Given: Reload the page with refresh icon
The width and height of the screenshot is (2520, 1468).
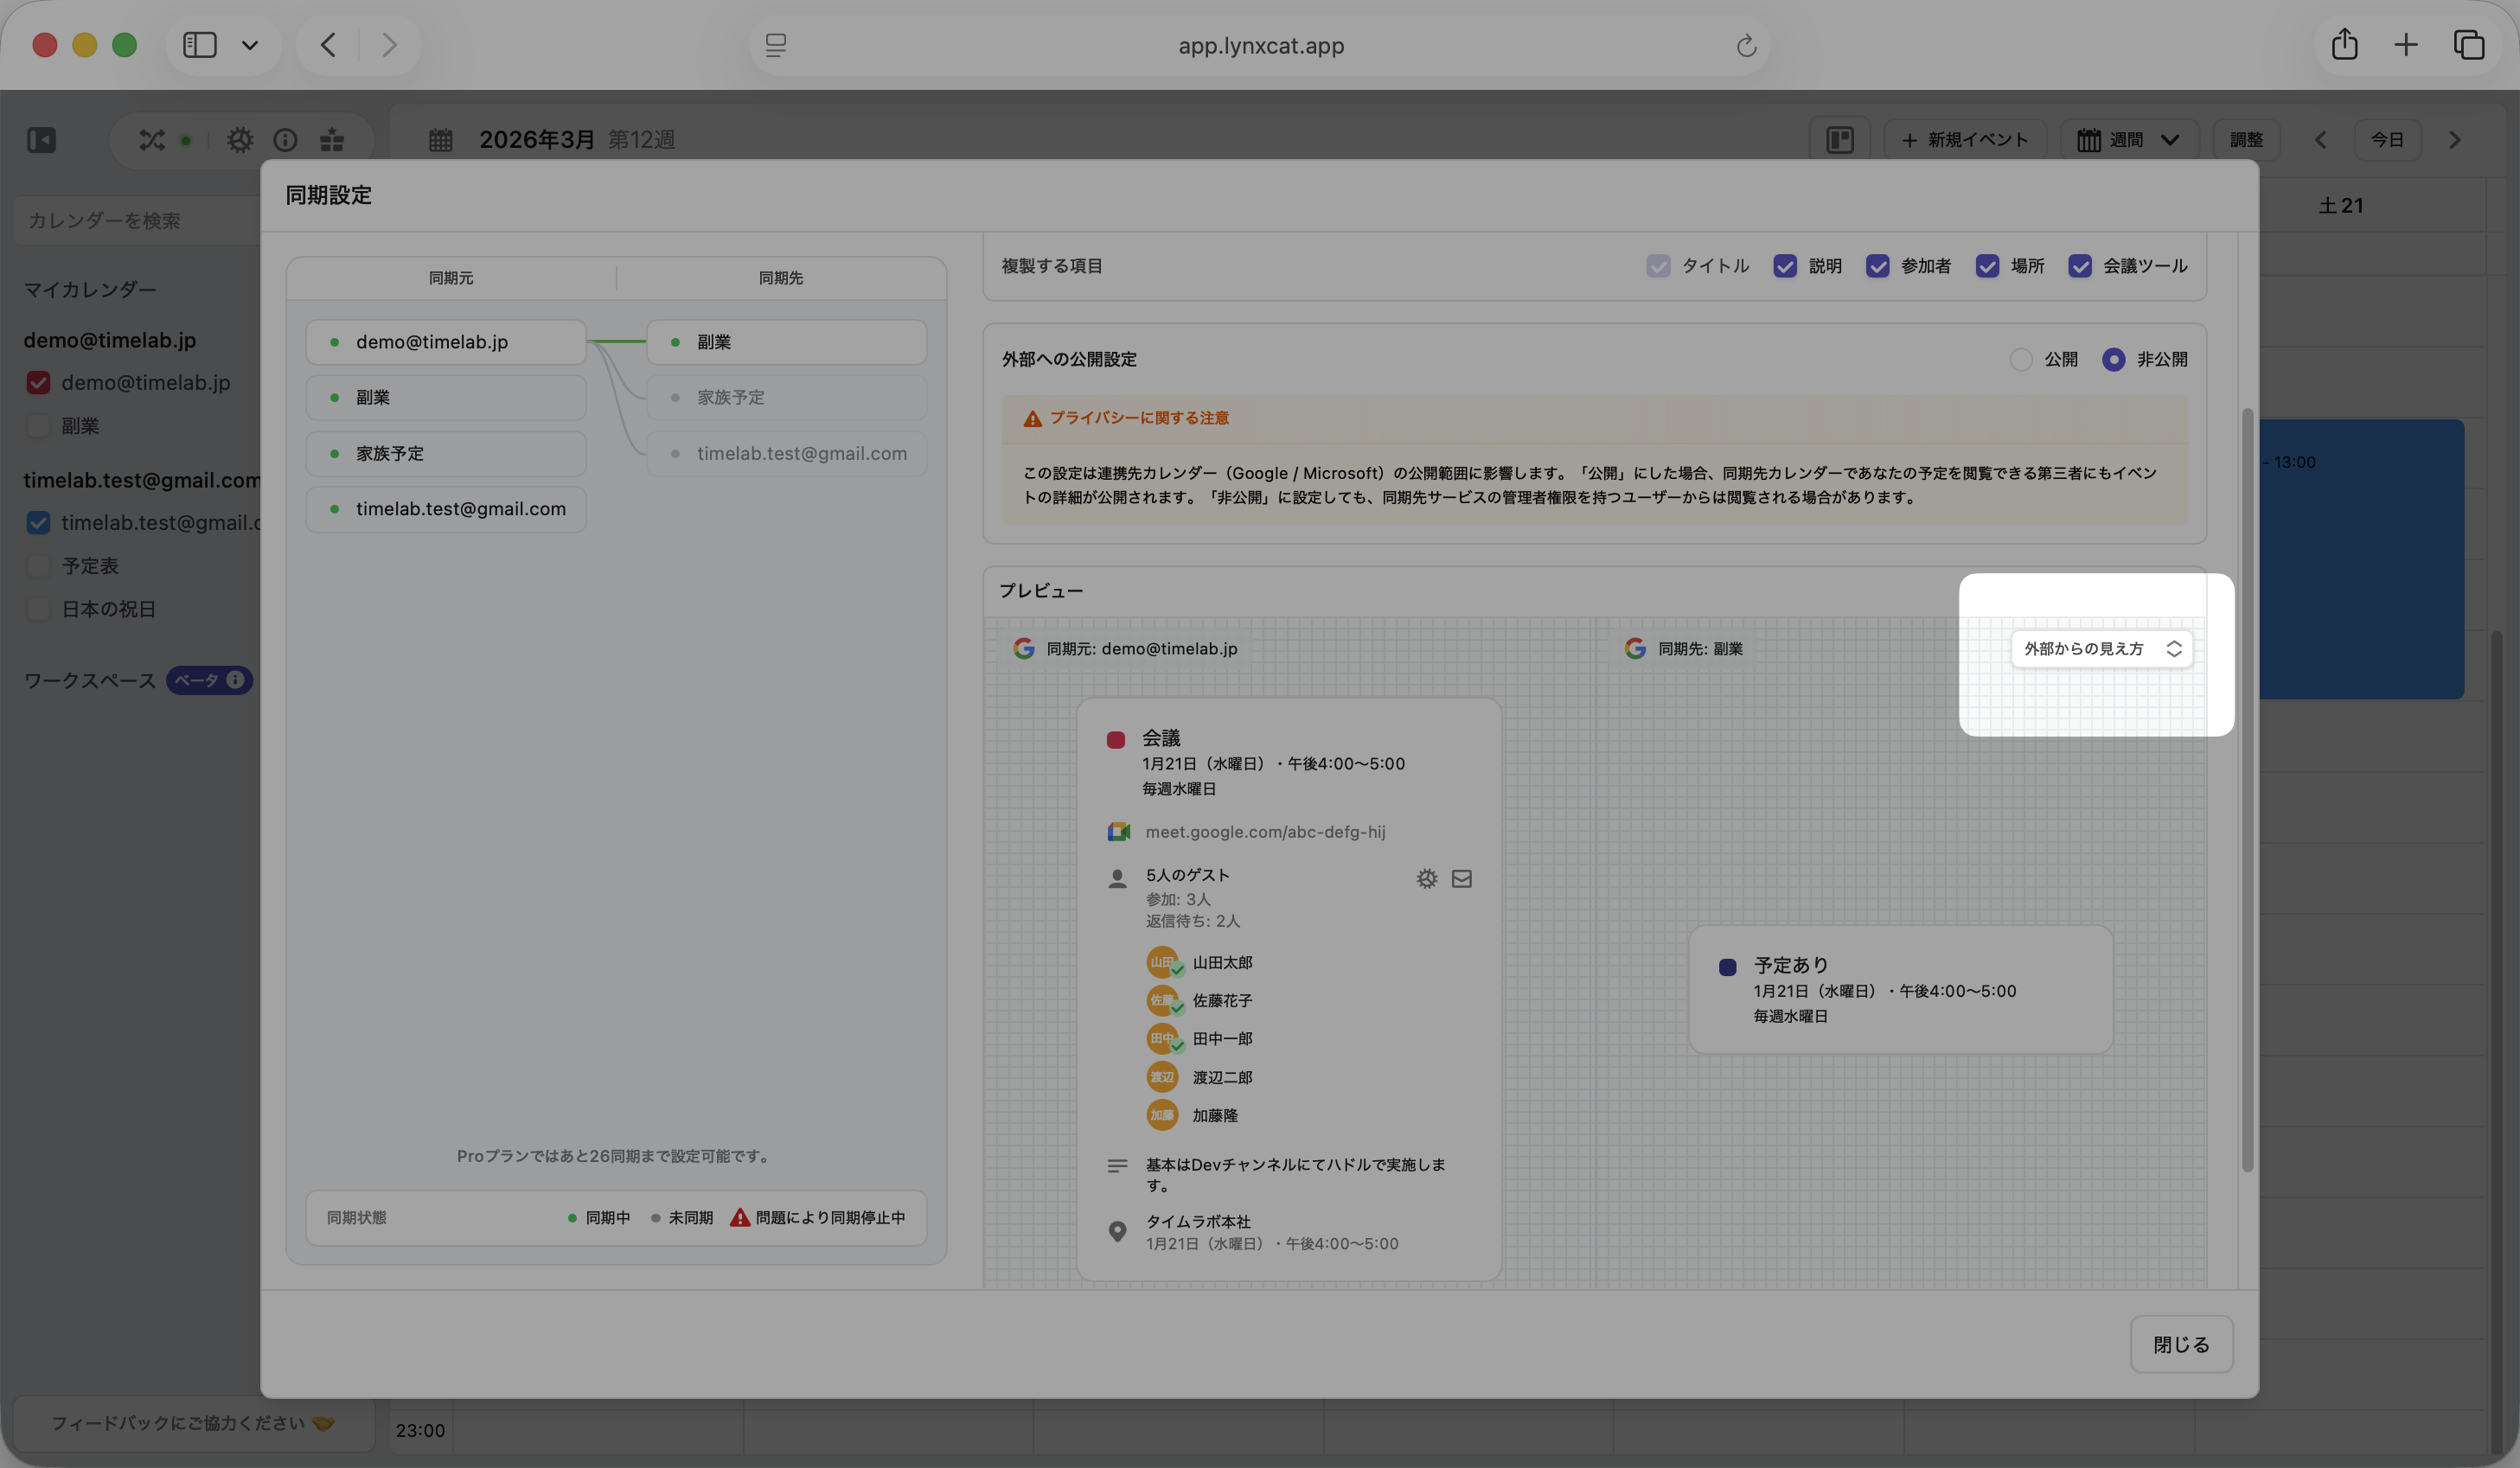Looking at the screenshot, I should pyautogui.click(x=1746, y=46).
